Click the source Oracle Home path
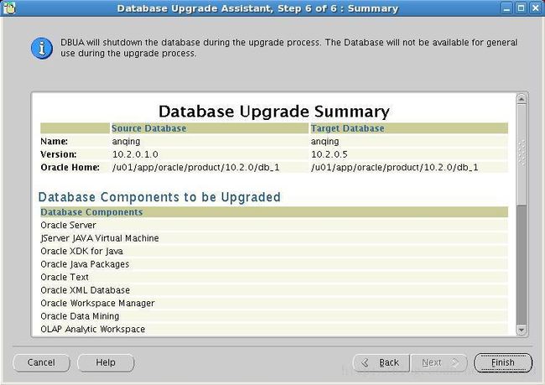Screen dimensions: 545x385 [x=195, y=168]
